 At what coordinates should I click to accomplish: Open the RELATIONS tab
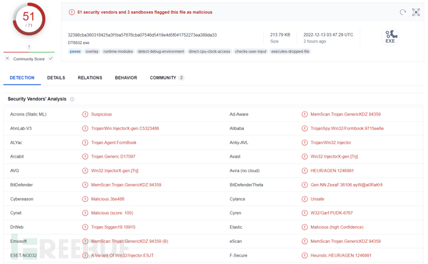90,78
